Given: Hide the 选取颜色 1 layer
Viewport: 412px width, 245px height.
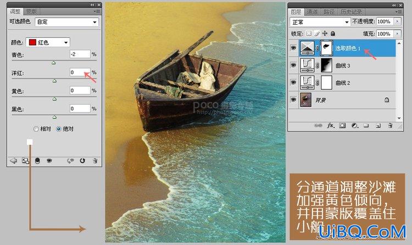Looking at the screenshot, I should [293, 48].
